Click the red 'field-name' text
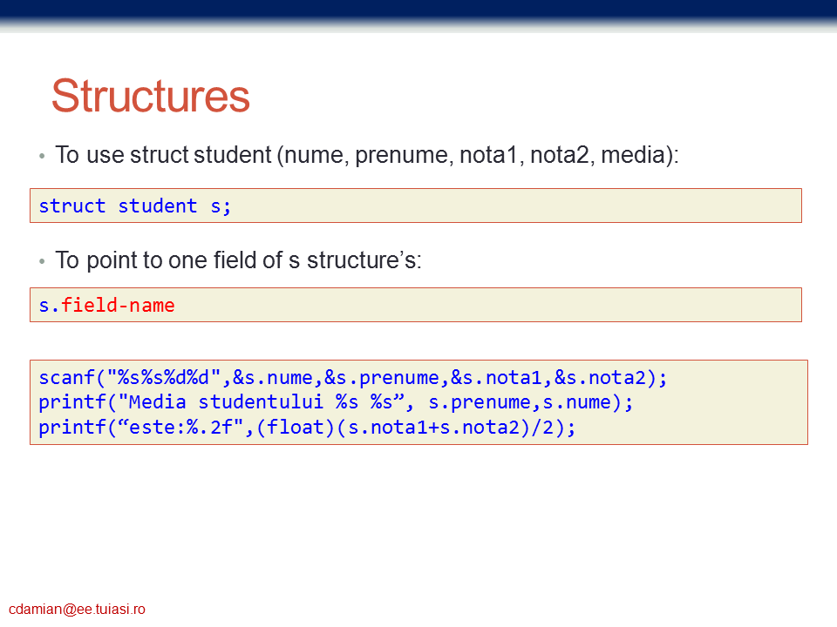The width and height of the screenshot is (837, 627). pyautogui.click(x=118, y=306)
